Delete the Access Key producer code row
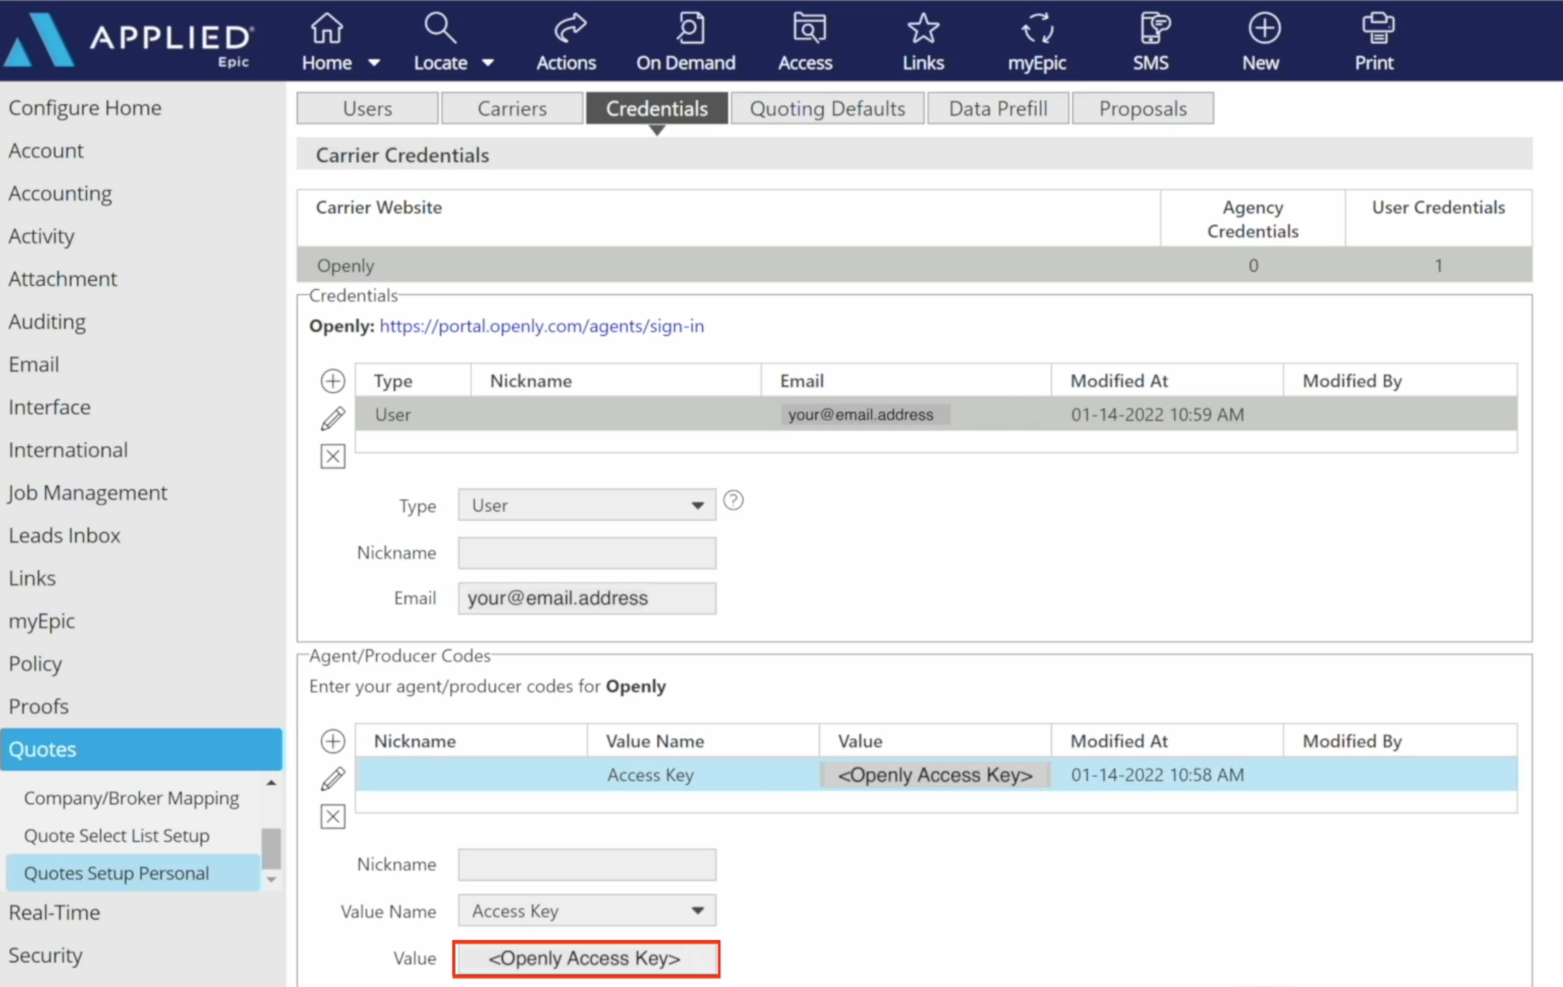The height and width of the screenshot is (987, 1563). [x=333, y=816]
